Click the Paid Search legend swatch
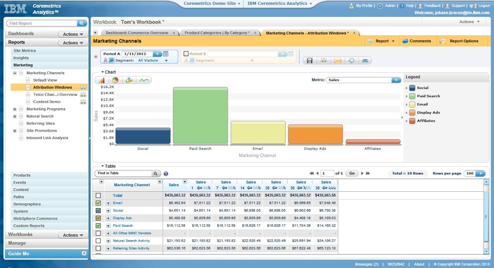 coord(412,96)
